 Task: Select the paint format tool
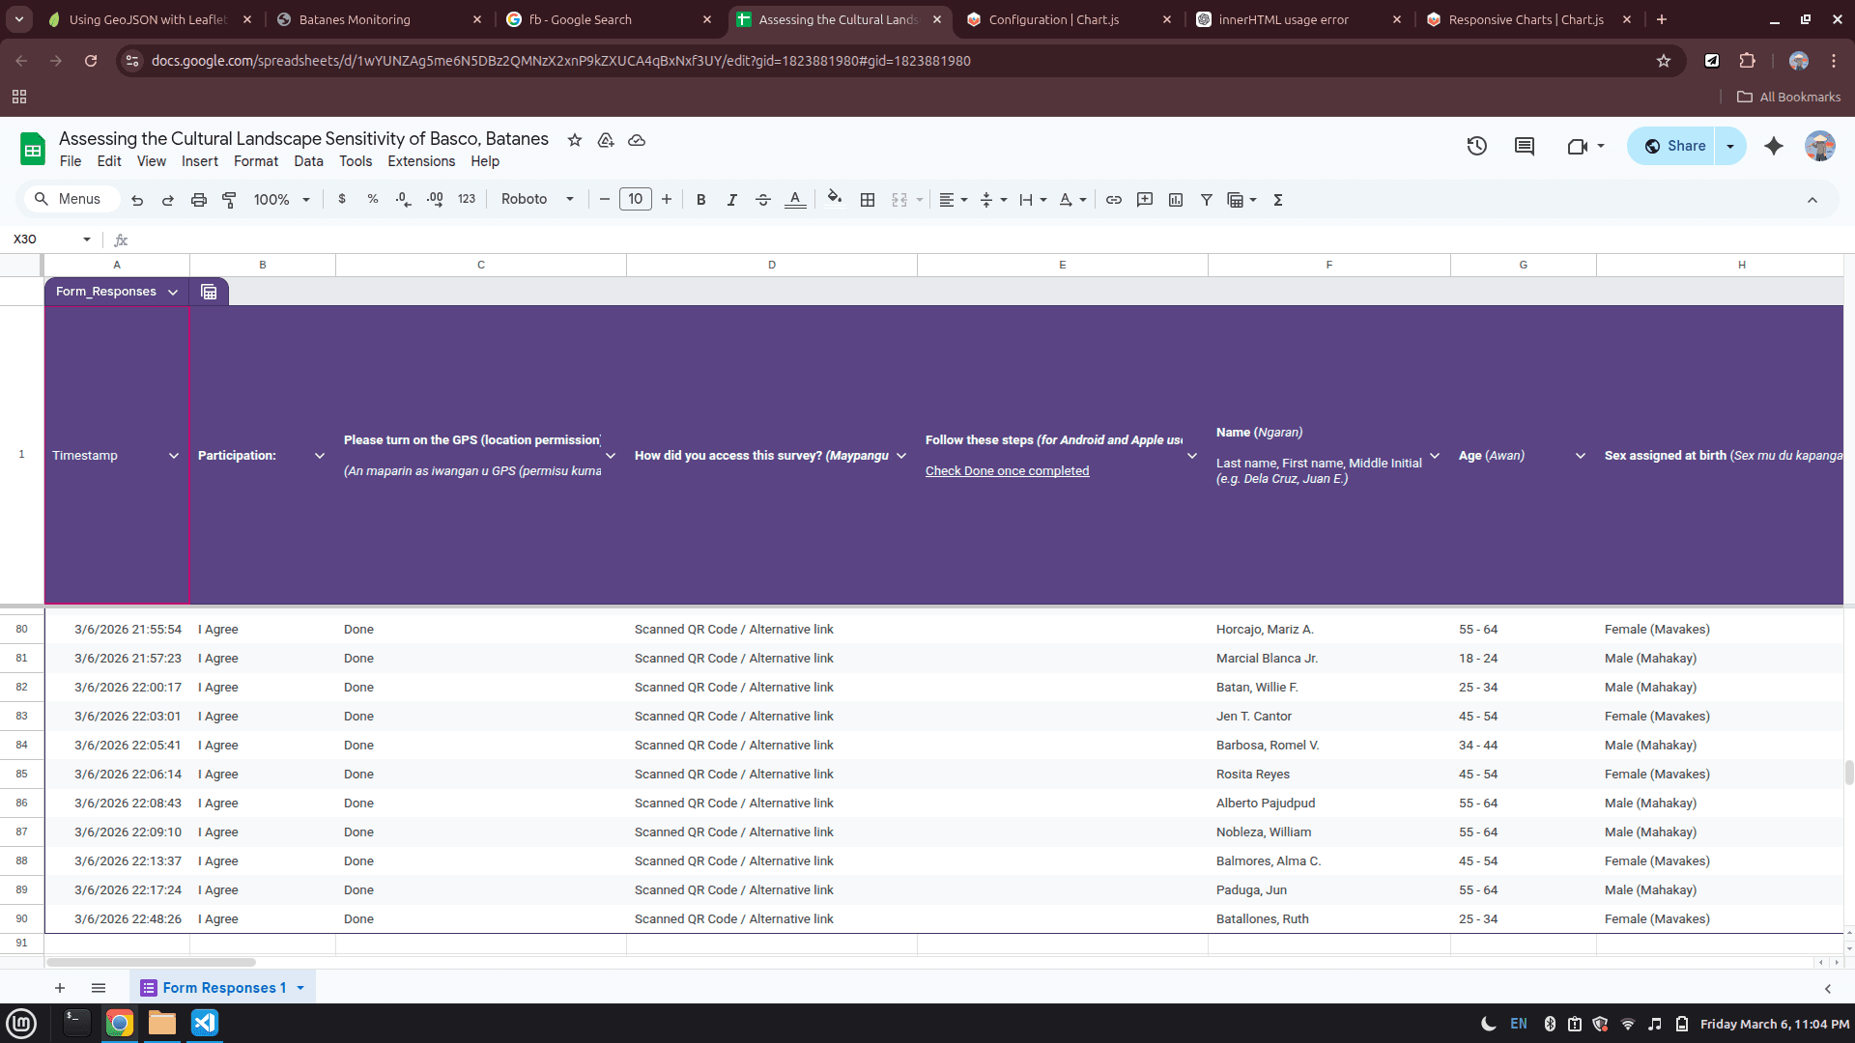(229, 200)
